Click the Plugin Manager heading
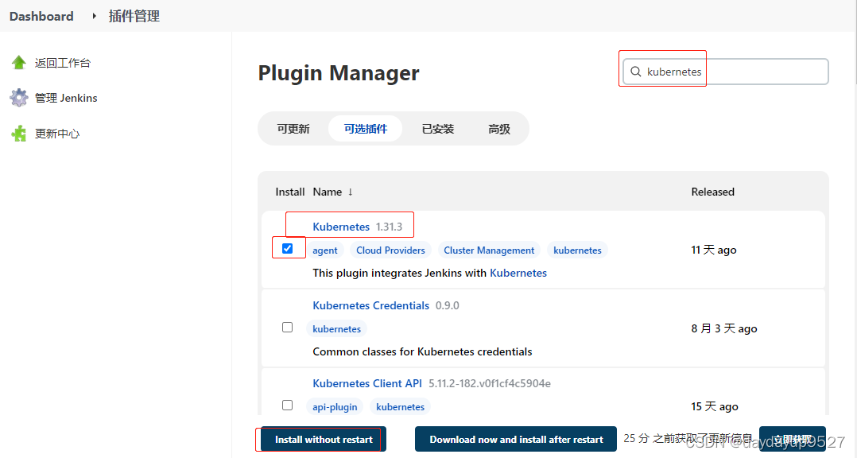This screenshot has height=458, width=857. coord(339,72)
